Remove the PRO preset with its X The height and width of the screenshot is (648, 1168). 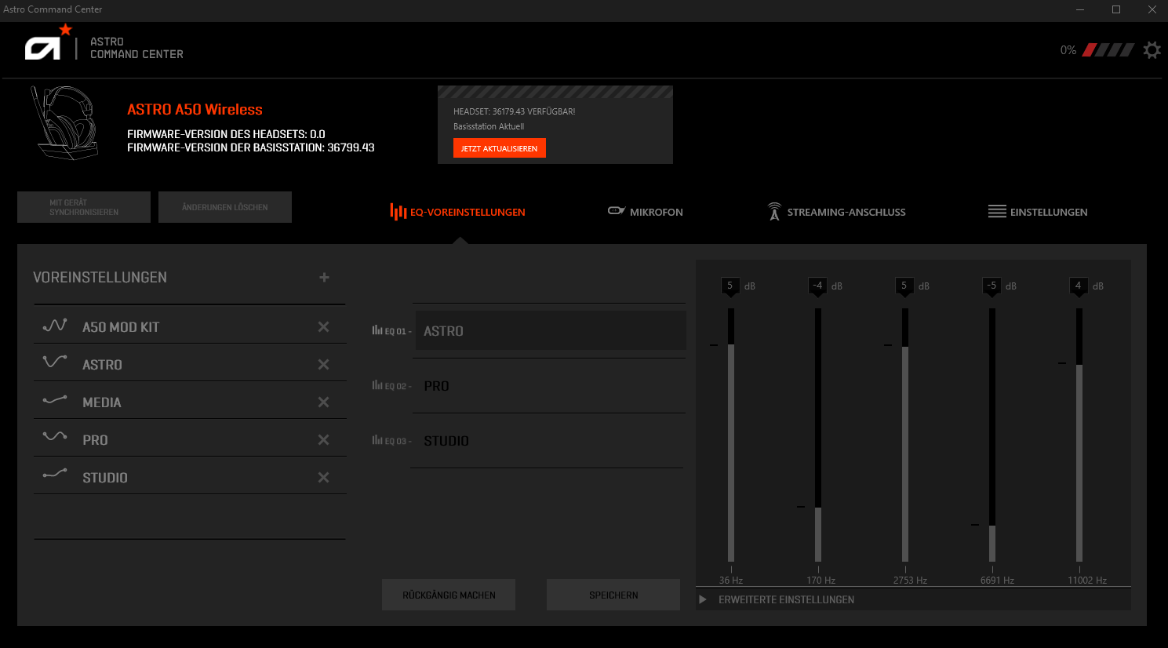pyautogui.click(x=323, y=439)
